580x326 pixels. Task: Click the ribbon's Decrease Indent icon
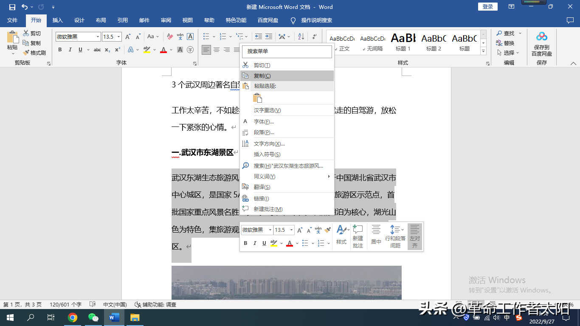(x=258, y=37)
